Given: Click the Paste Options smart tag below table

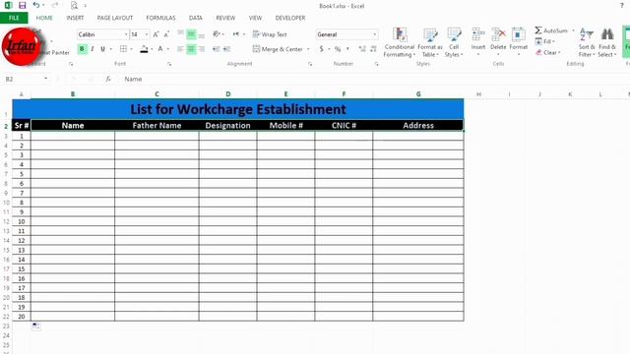Looking at the screenshot, I should 36,325.
